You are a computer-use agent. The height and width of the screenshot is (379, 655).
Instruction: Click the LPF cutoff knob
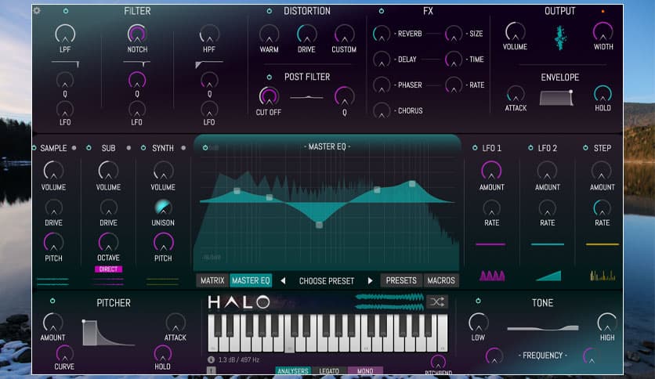point(65,34)
